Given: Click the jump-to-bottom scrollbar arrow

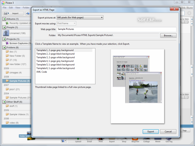Looking at the screenshot, I should click(x=192, y=122).
